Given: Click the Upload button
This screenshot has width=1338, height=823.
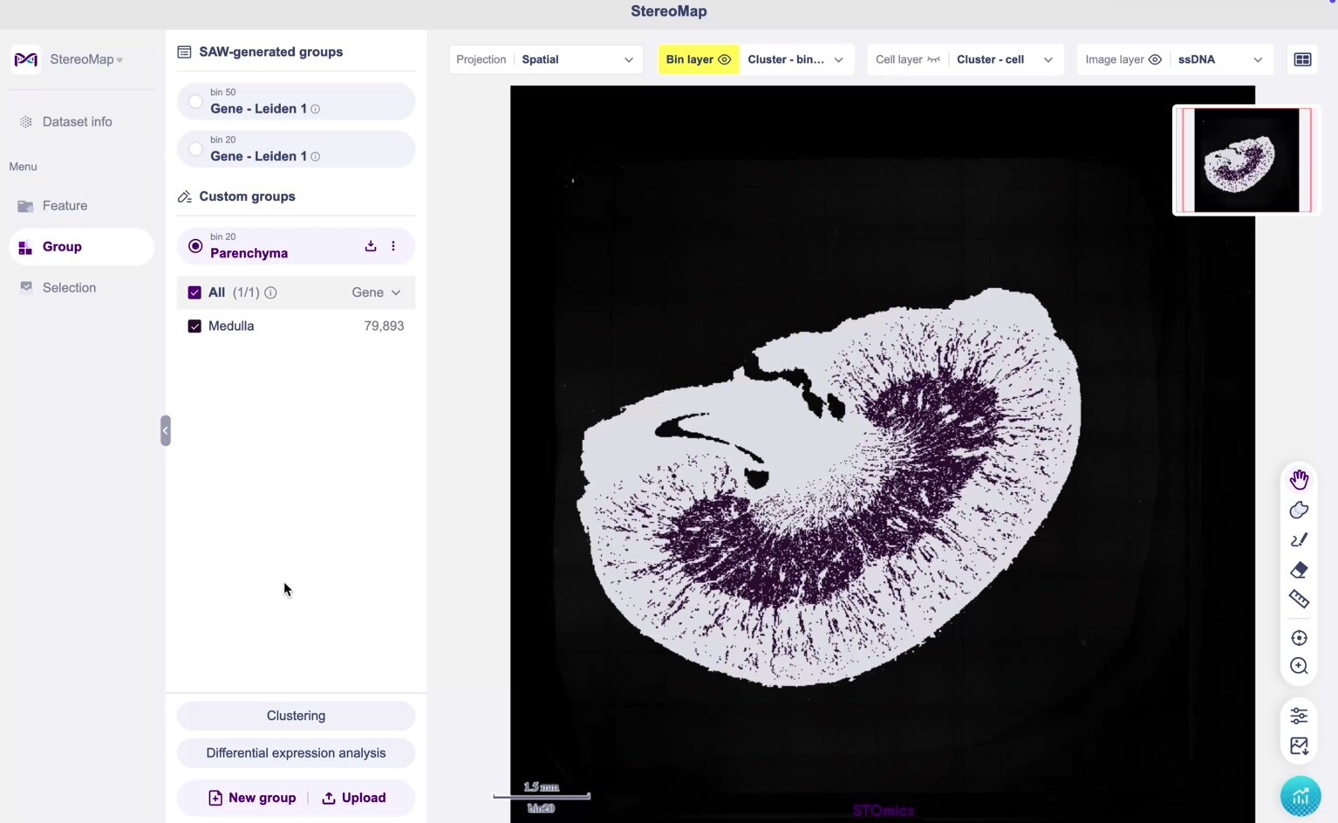Looking at the screenshot, I should click(354, 798).
